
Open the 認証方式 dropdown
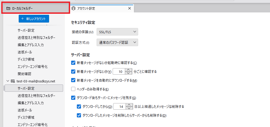117,43
